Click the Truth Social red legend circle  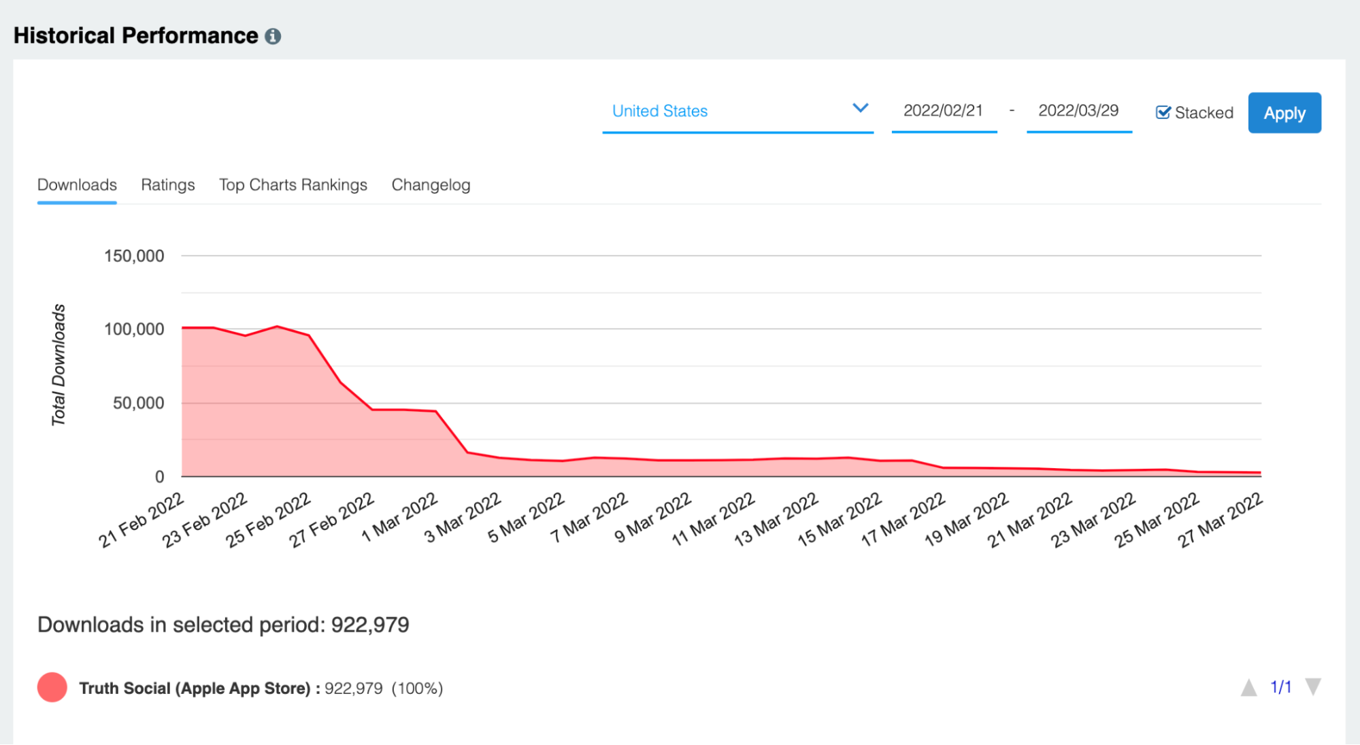tap(52, 687)
